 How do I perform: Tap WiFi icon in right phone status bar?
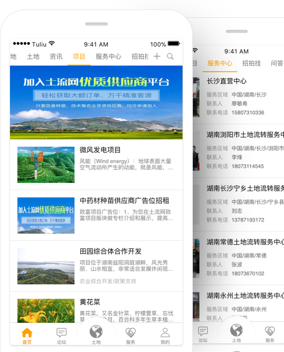(195, 50)
